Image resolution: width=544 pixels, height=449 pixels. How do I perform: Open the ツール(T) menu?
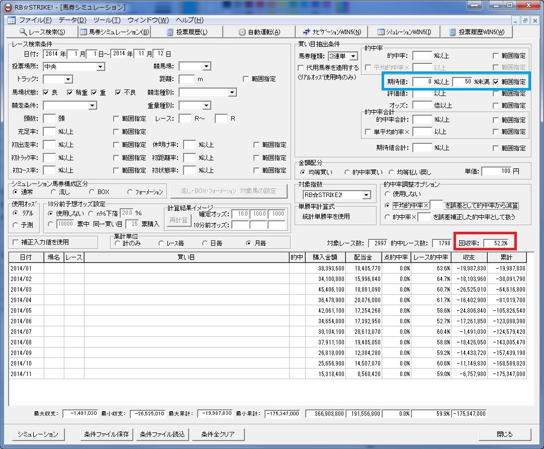click(x=107, y=20)
